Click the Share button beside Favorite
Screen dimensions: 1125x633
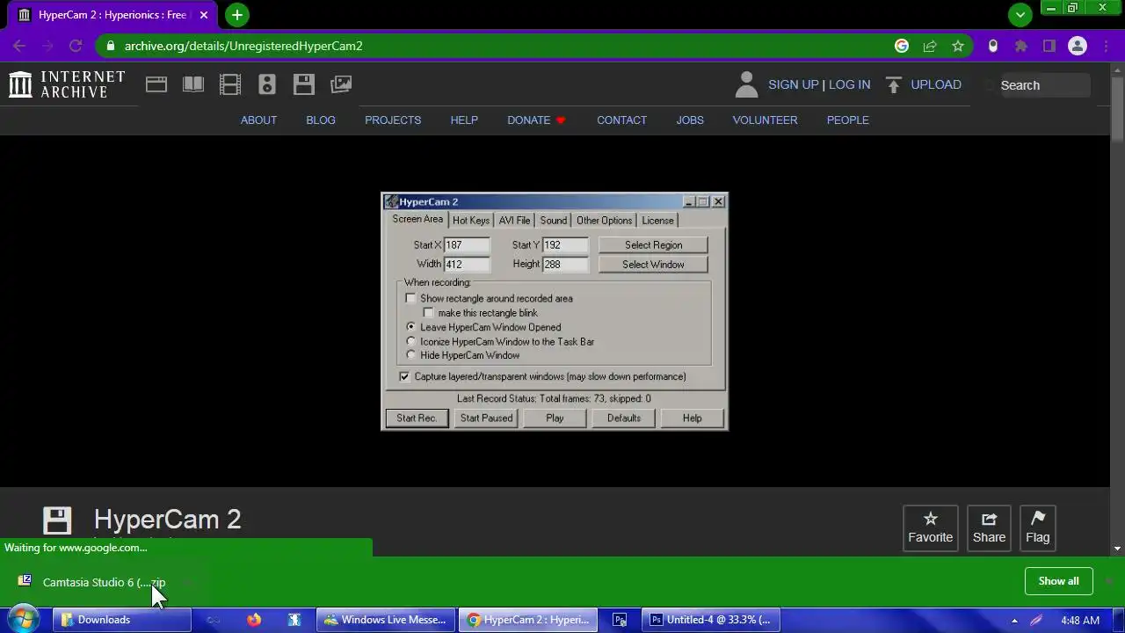pyautogui.click(x=989, y=528)
